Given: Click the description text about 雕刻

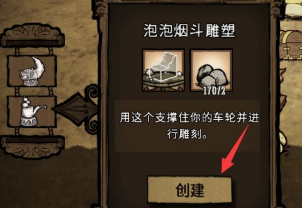Looking at the screenshot, I should (x=189, y=125).
